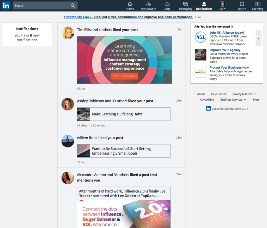
Task: Click the 6 new notifications summary card
Action: [x=27, y=34]
